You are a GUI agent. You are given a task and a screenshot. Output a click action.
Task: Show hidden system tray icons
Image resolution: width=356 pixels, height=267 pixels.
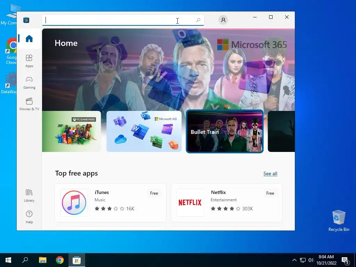[x=294, y=260]
